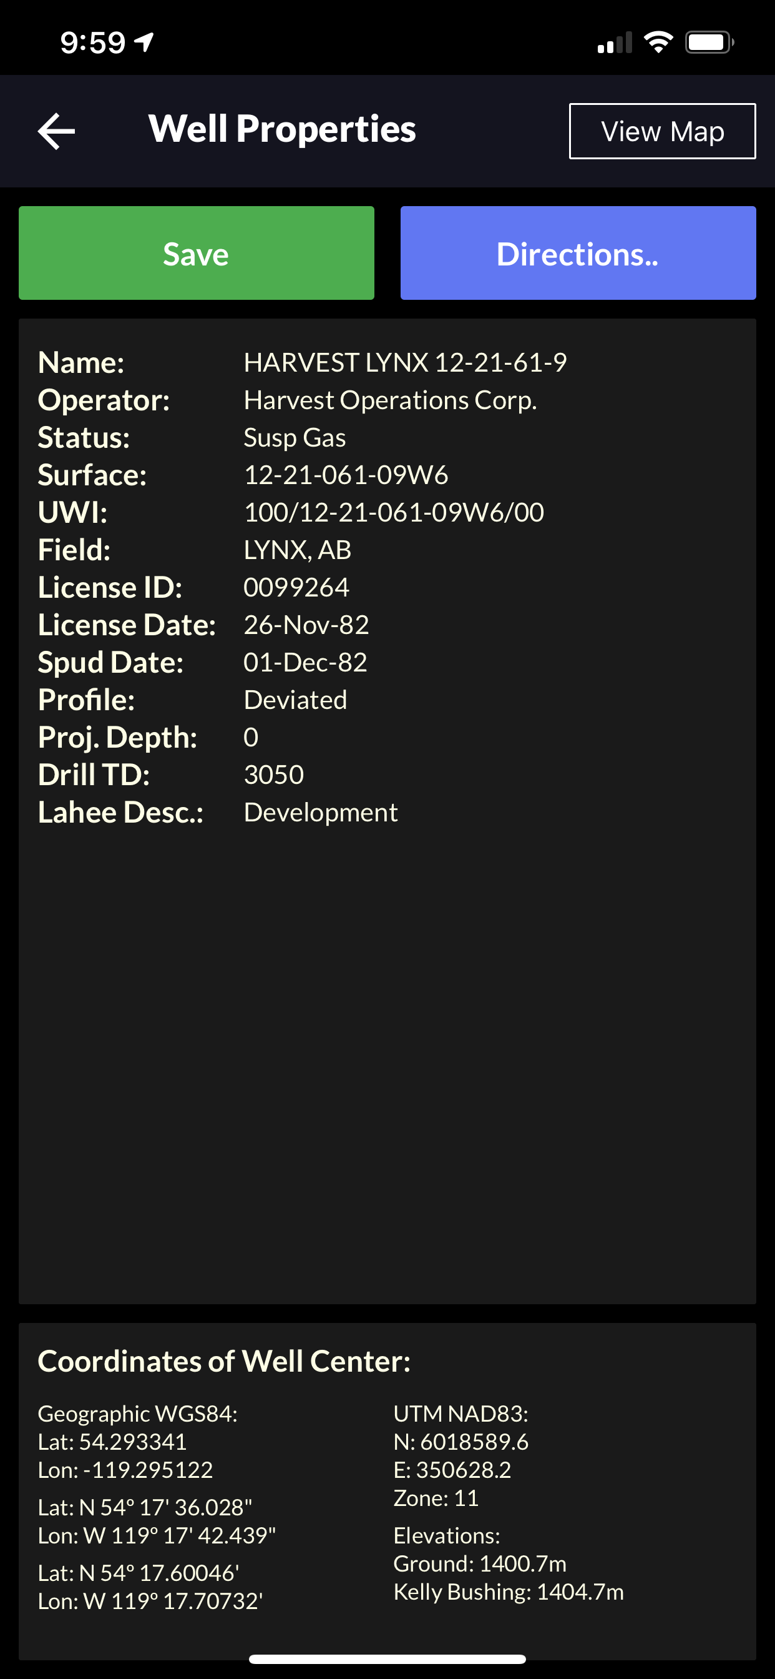Select Lahee description Development
Viewport: 775px width, 1679px height.
click(320, 813)
